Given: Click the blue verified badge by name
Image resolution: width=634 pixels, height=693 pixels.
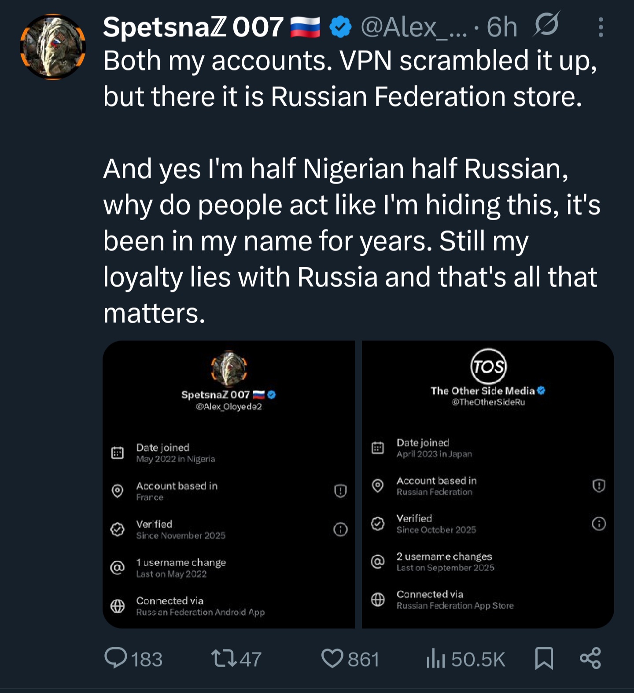Looking at the screenshot, I should (340, 27).
